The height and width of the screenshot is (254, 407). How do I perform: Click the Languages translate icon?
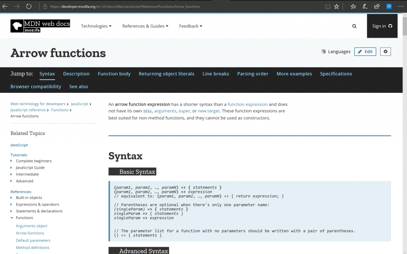coord(324,52)
